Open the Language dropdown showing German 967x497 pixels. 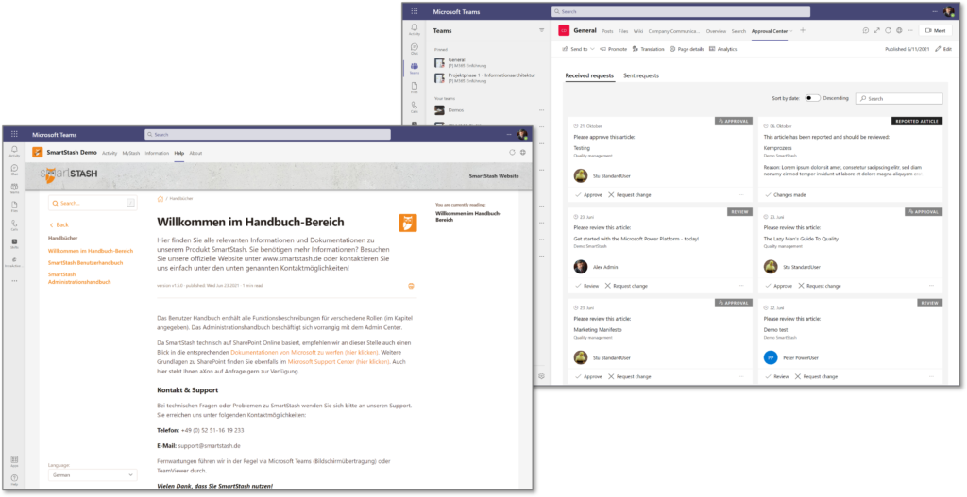(93, 474)
